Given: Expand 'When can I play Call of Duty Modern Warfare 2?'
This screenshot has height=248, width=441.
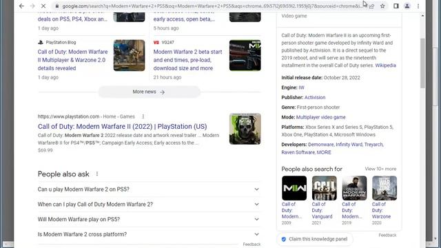Looking at the screenshot, I should pos(149,205).
